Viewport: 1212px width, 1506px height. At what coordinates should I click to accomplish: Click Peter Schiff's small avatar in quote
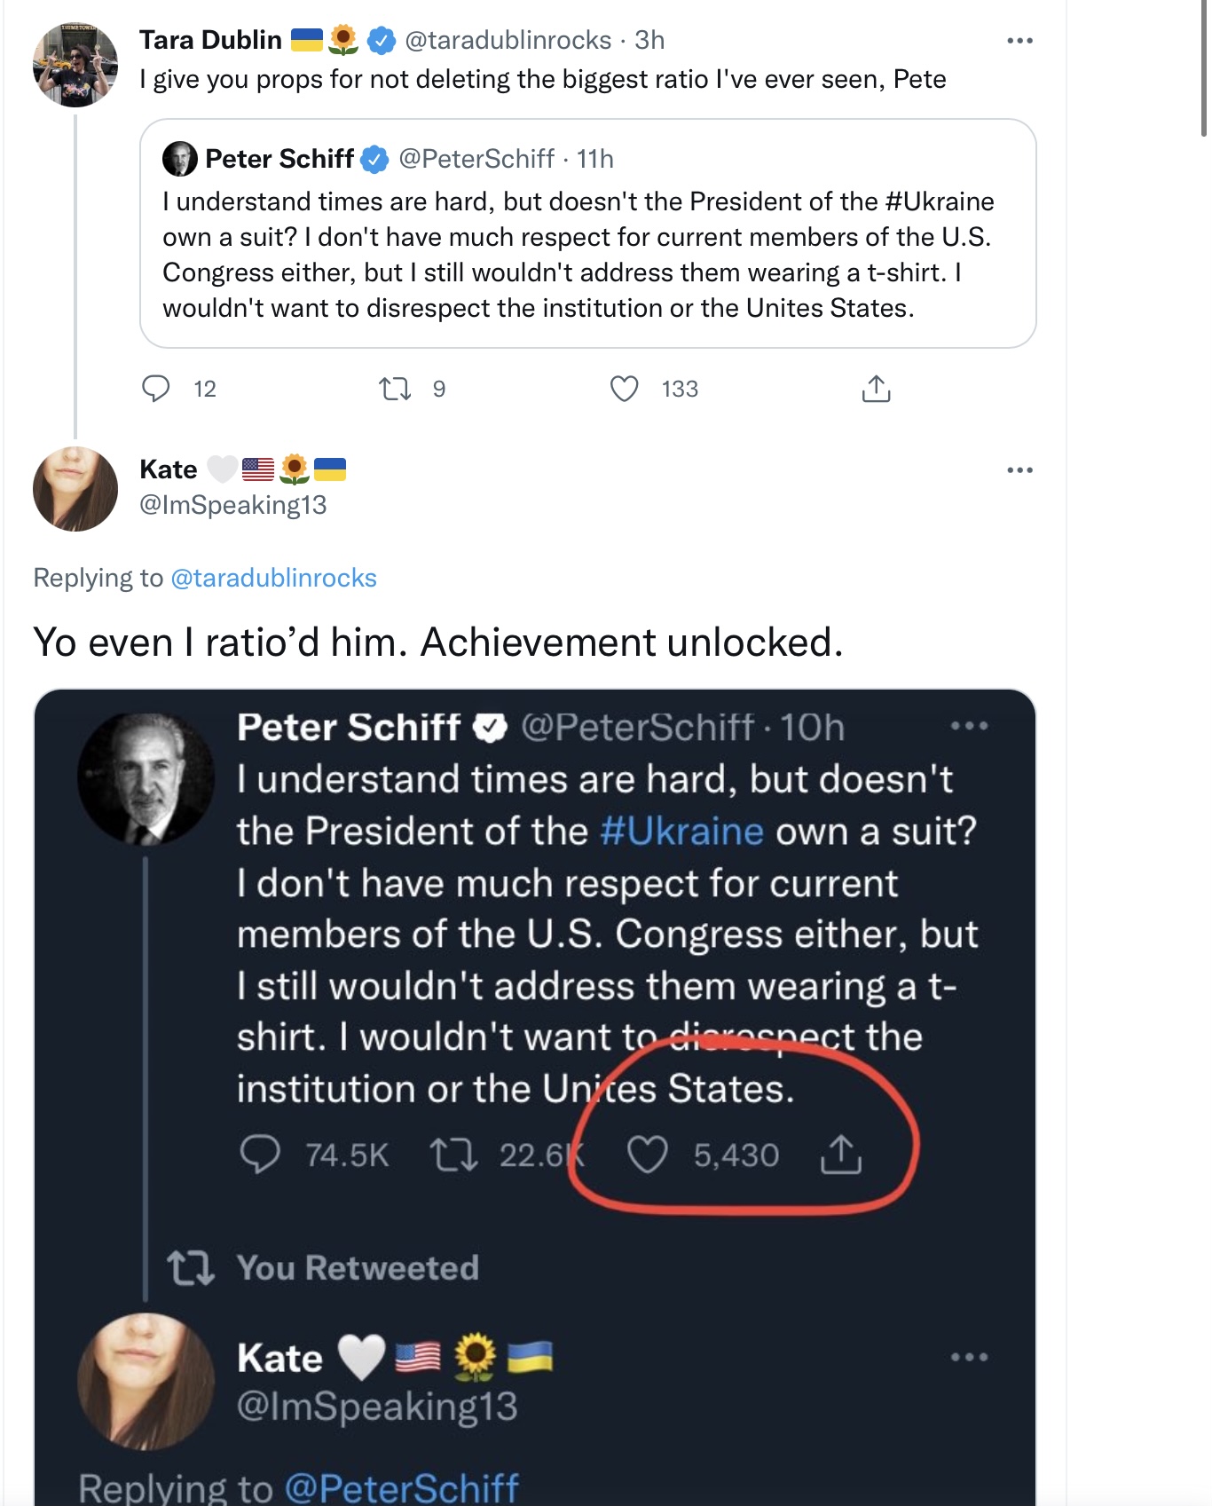coord(180,159)
